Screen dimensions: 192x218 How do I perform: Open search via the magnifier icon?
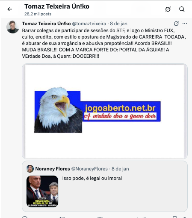[182, 9]
